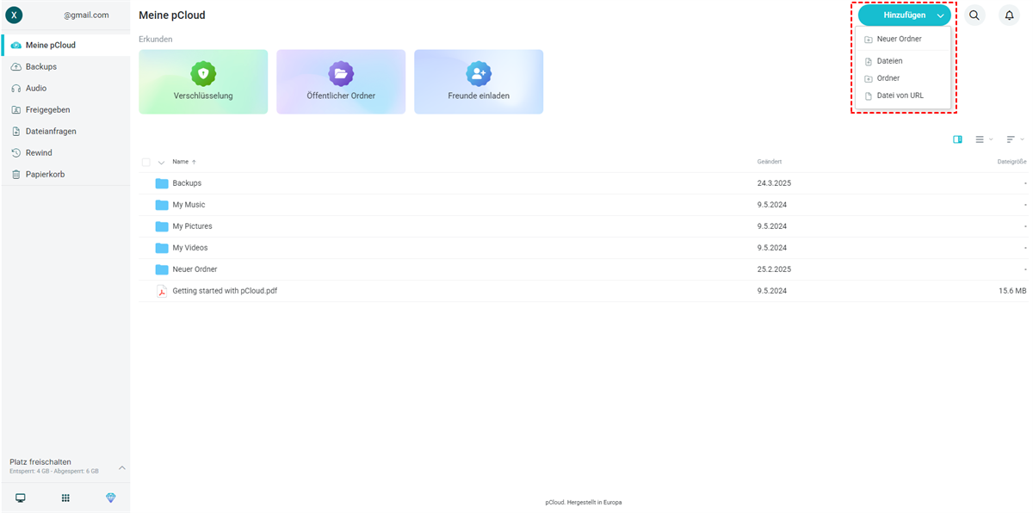The width and height of the screenshot is (1033, 513).
Task: Open Dateianfragen in sidebar
Action: coord(65,131)
